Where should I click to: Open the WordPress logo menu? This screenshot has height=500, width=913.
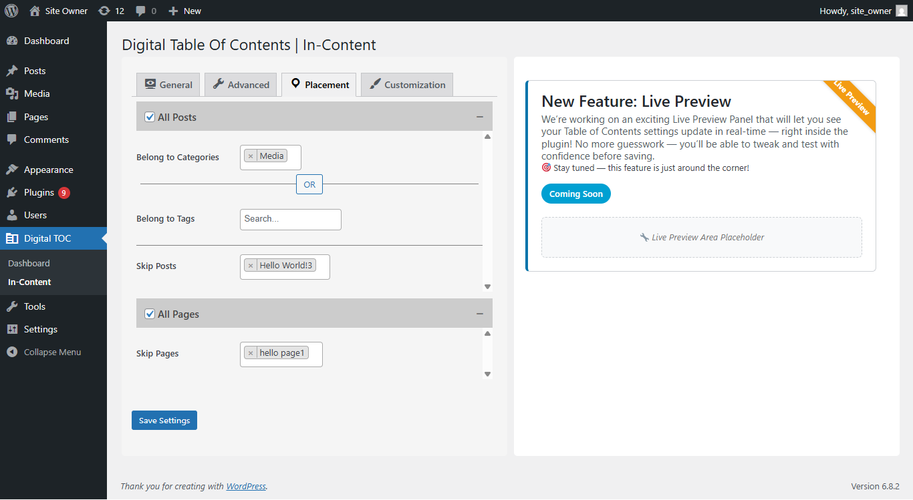[11, 11]
